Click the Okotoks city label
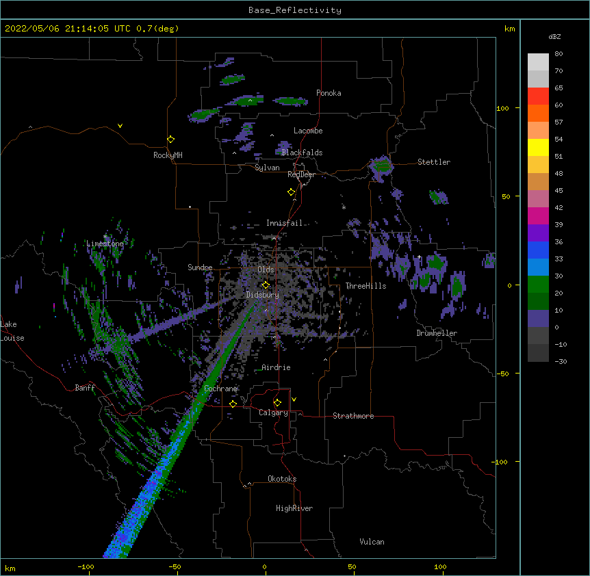The image size is (590, 576). tap(282, 479)
